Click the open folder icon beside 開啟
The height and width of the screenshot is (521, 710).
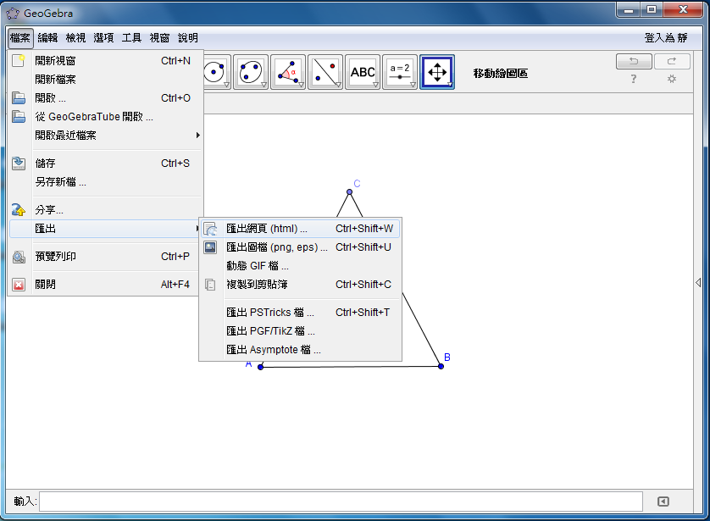pos(19,97)
